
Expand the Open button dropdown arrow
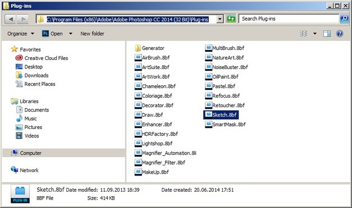(71, 34)
